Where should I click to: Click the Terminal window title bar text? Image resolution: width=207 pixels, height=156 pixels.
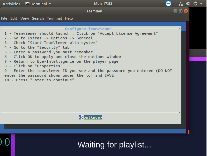click(x=94, y=11)
